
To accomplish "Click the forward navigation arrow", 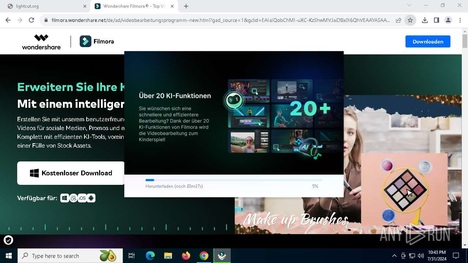I will pyautogui.click(x=20, y=20).
